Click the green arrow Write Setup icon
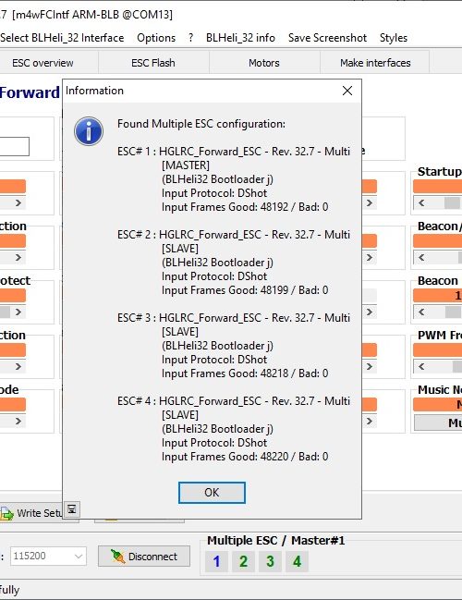Screen dimensions: 462x600 pyautogui.click(x=6, y=513)
